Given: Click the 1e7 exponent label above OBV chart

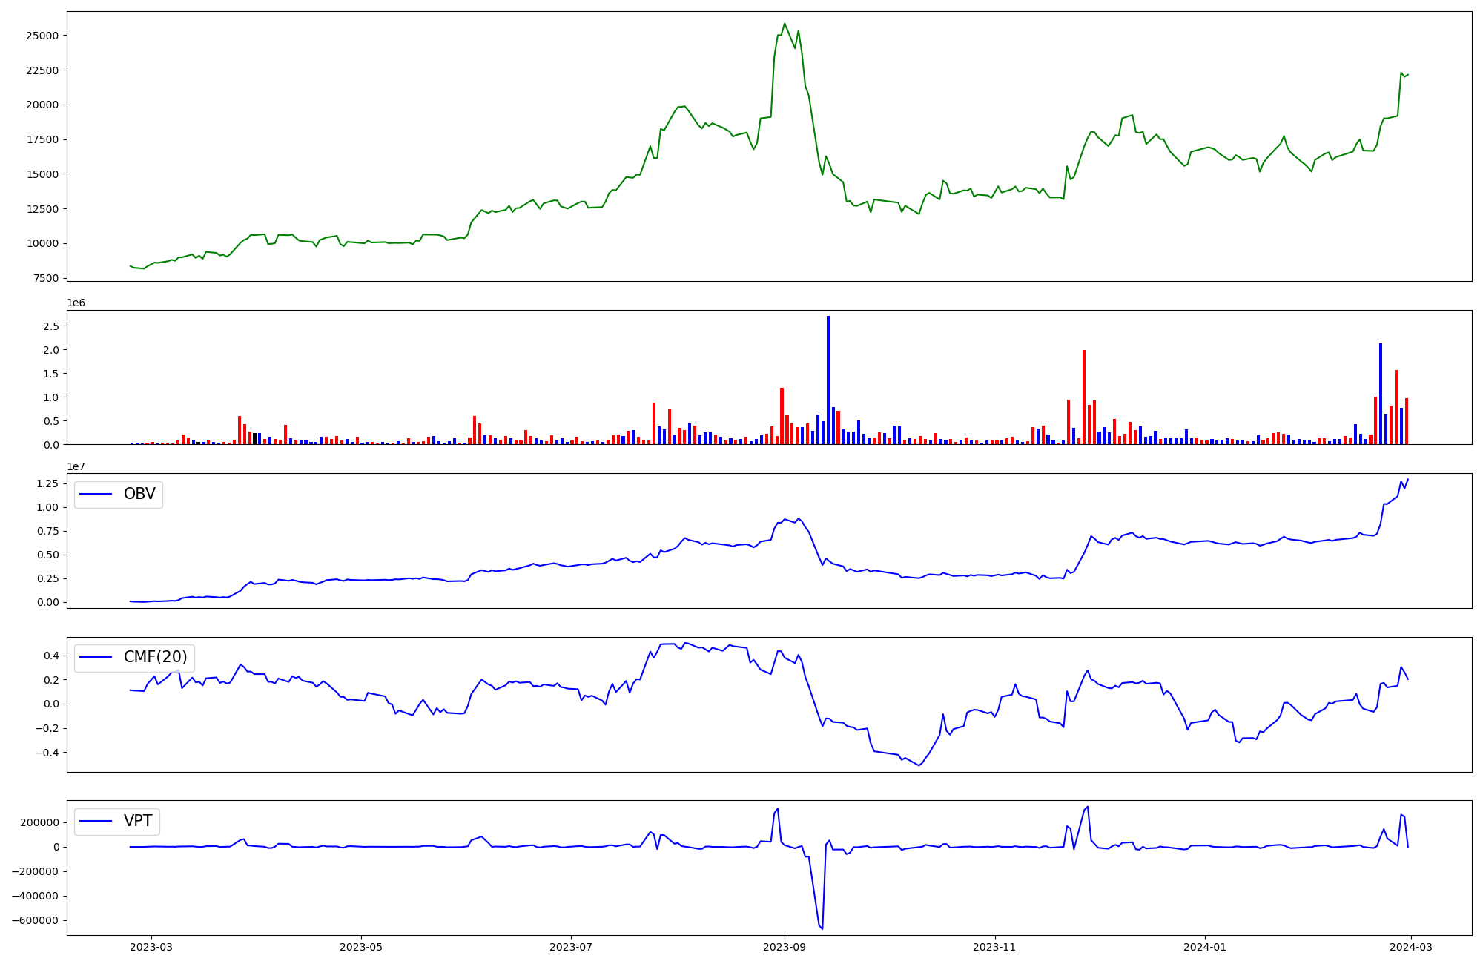Looking at the screenshot, I should [76, 466].
